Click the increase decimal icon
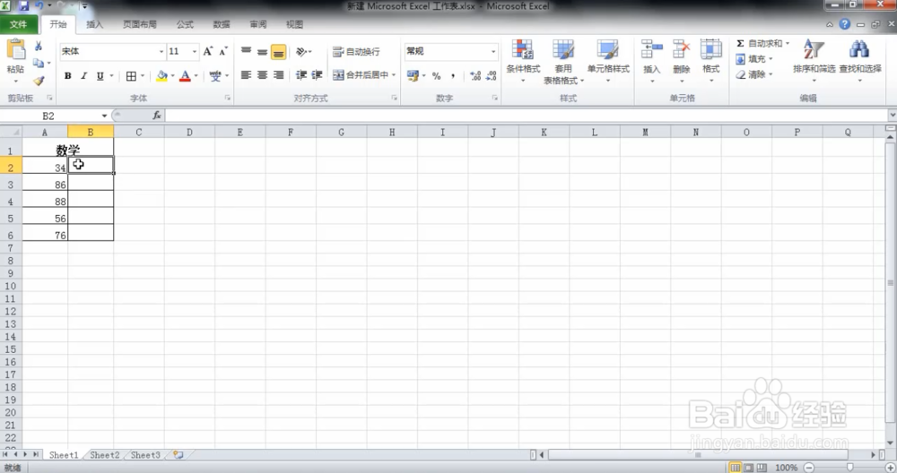 pyautogui.click(x=475, y=75)
